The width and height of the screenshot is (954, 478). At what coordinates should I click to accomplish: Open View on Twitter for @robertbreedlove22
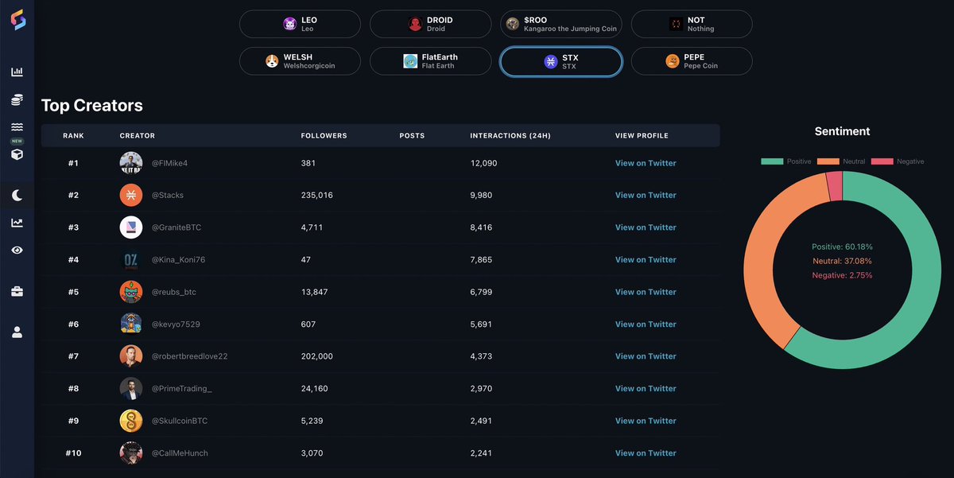(x=646, y=356)
